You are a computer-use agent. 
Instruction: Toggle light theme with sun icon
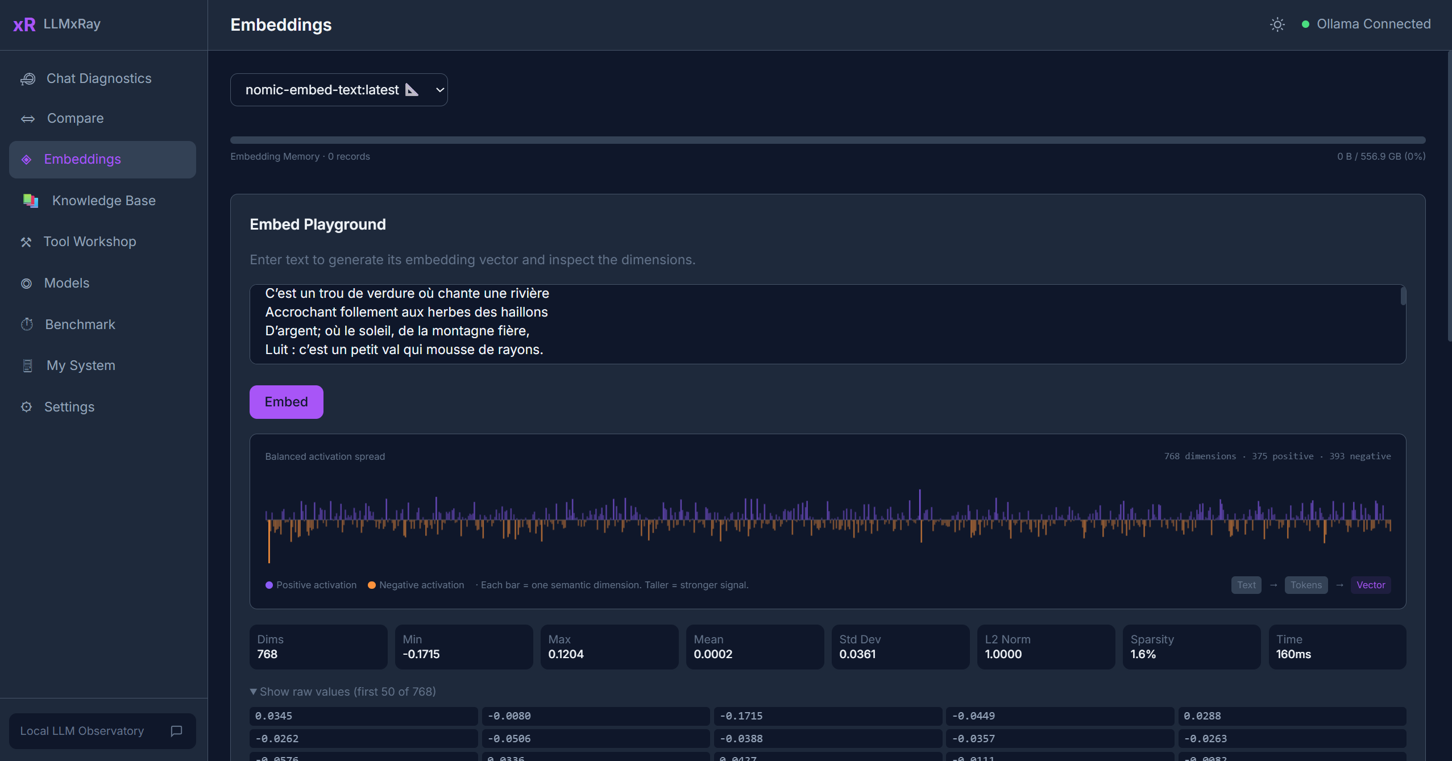[1277, 24]
